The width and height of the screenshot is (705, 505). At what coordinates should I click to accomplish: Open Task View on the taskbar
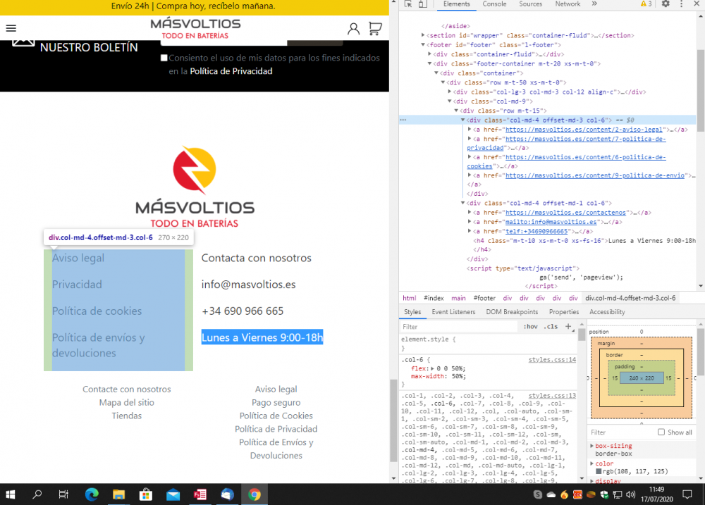coord(63,494)
